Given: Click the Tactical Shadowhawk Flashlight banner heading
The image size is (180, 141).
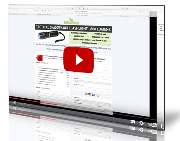Looking at the screenshot, I should [73, 28].
